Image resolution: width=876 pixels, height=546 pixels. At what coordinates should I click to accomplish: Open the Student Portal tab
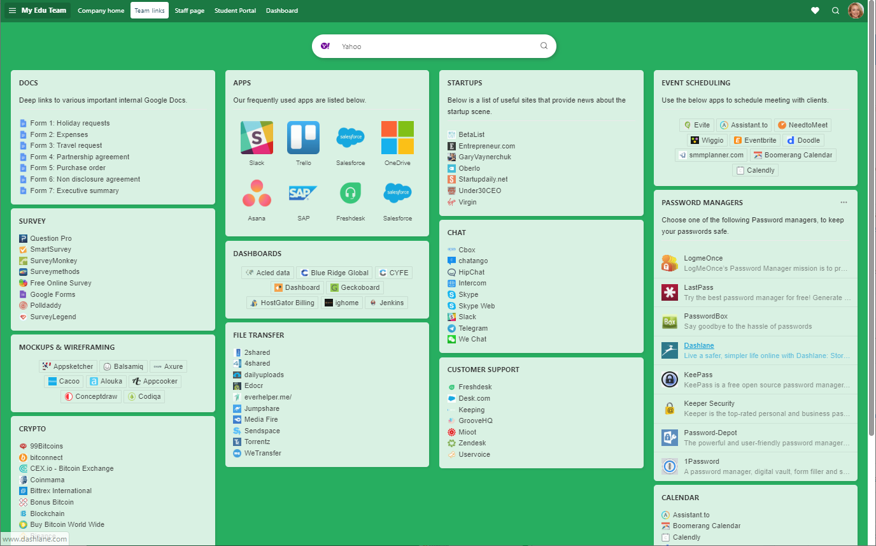[x=235, y=10]
